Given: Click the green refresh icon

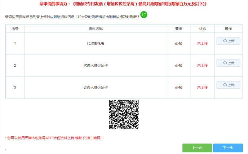Looking at the screenshot, I should point(144,15).
